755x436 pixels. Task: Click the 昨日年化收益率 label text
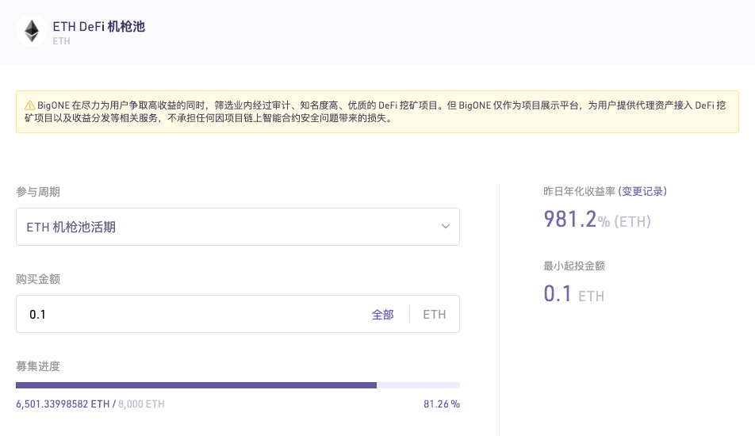click(579, 192)
